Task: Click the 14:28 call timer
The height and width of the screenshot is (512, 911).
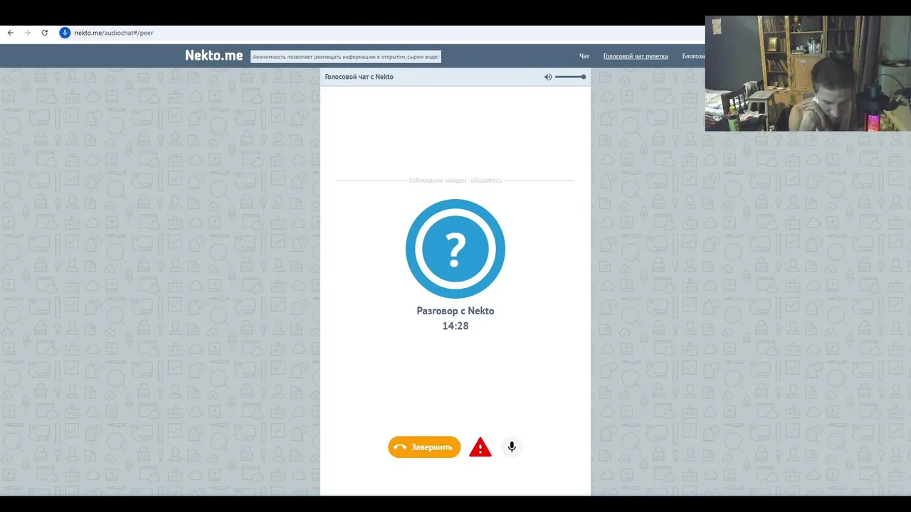Action: (455, 326)
